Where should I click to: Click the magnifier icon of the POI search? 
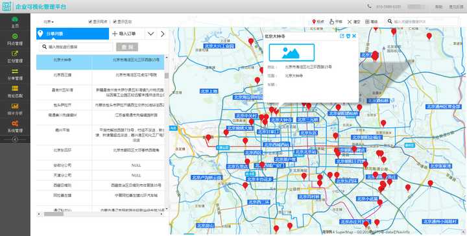tap(390, 21)
